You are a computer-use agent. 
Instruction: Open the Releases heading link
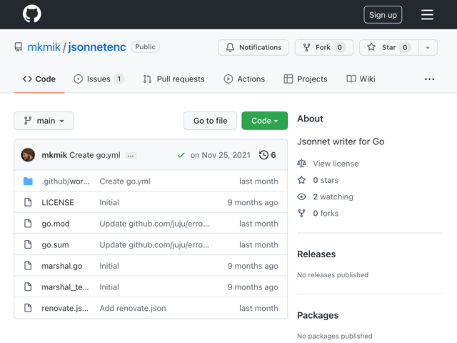click(316, 254)
